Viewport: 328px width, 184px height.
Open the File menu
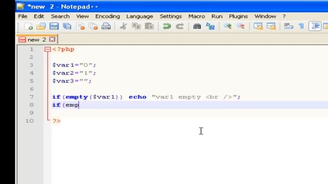point(23,16)
